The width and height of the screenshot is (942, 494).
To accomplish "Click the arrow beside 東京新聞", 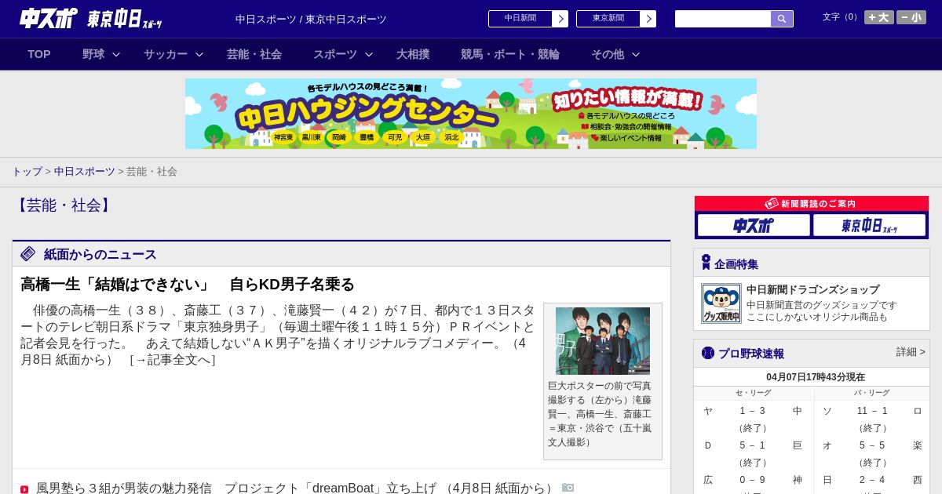I will point(648,19).
